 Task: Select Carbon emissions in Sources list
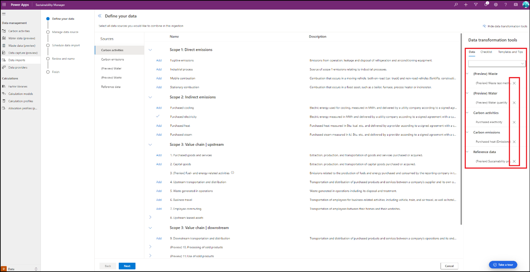point(119,59)
